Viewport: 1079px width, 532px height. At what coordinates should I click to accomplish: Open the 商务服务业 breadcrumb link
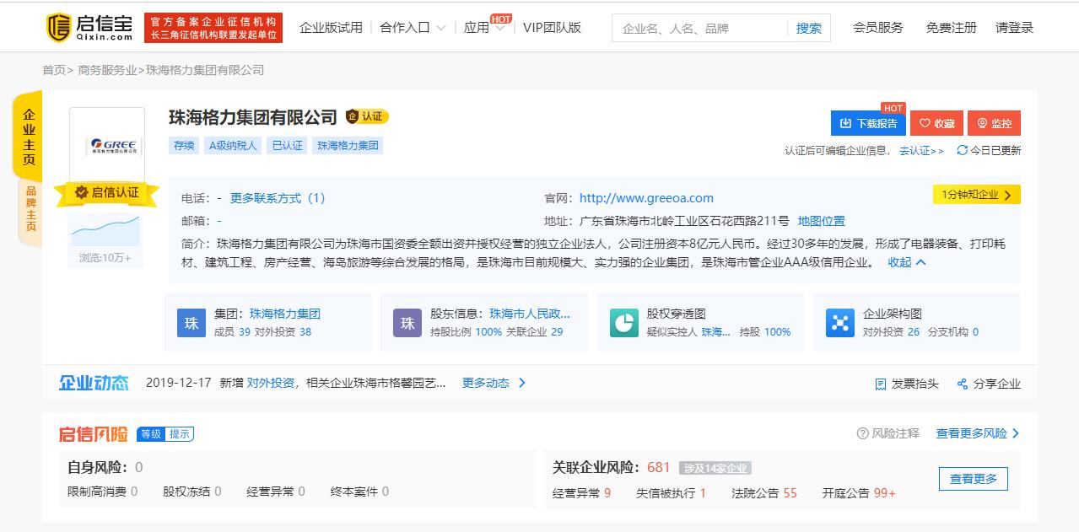coord(107,70)
